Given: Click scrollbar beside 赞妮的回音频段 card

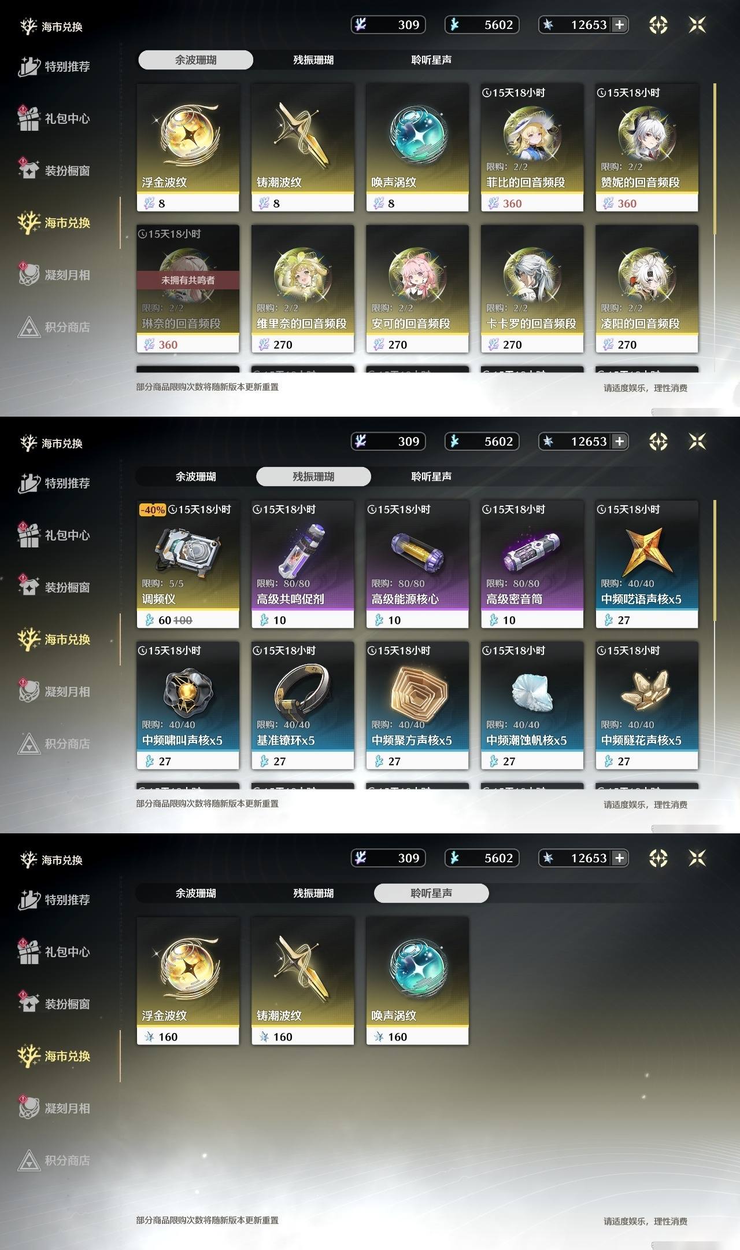Looking at the screenshot, I should point(715,159).
